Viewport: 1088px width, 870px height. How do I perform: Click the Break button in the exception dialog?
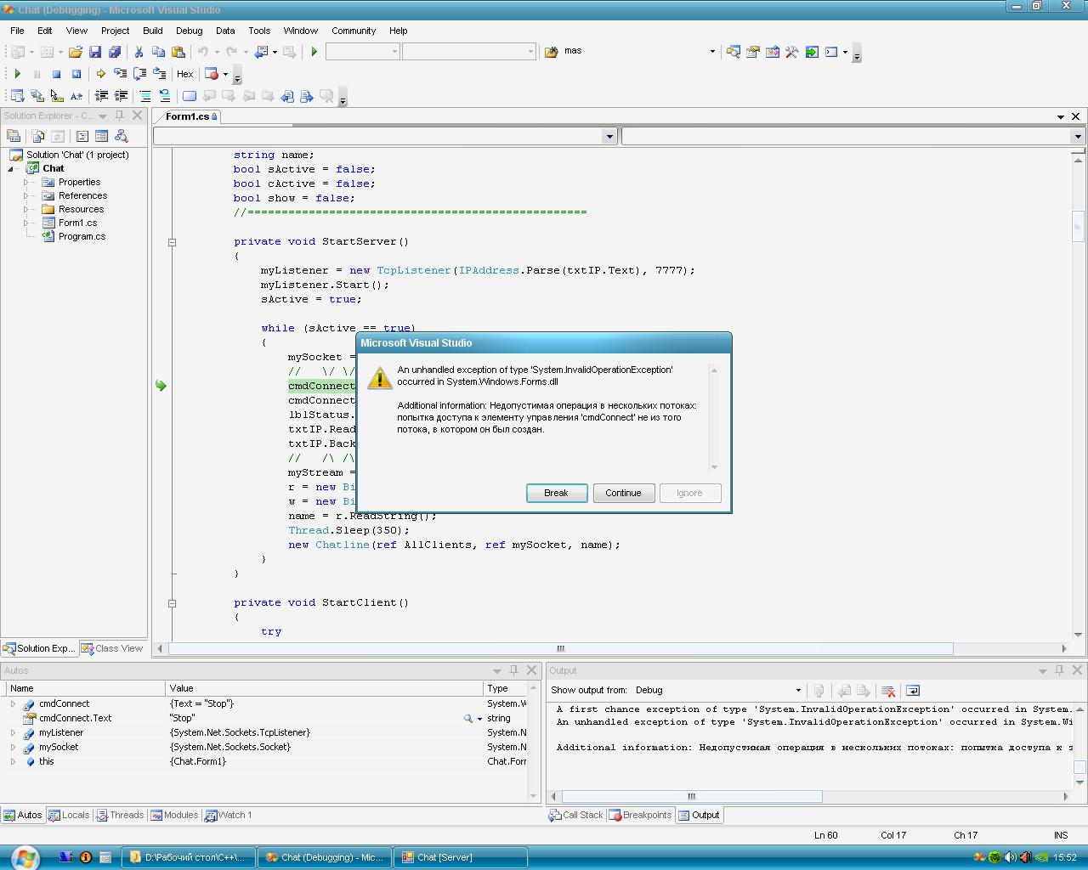coord(556,493)
